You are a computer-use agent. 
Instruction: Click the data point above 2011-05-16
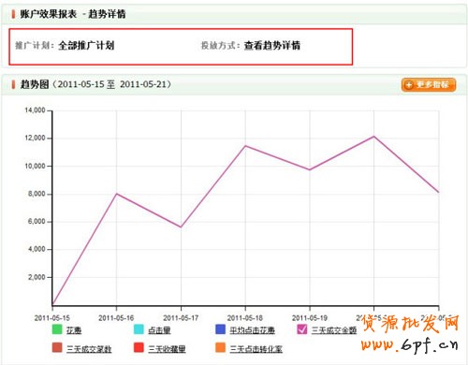(117, 194)
